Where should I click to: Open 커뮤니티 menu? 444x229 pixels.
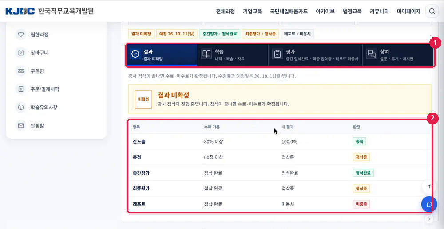coord(379,11)
